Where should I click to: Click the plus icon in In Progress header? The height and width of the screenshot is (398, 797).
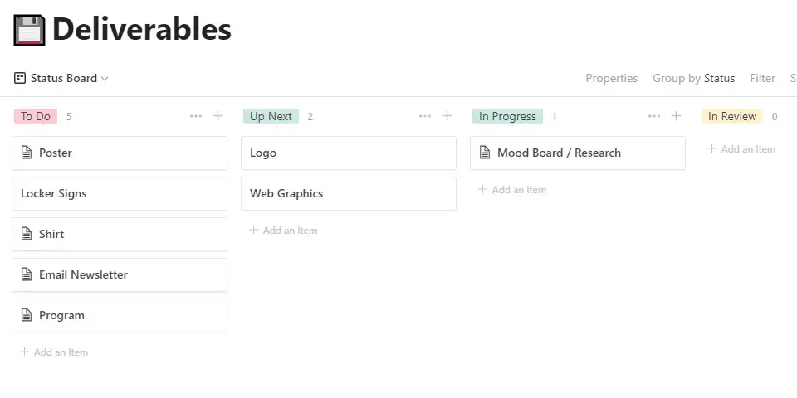676,116
